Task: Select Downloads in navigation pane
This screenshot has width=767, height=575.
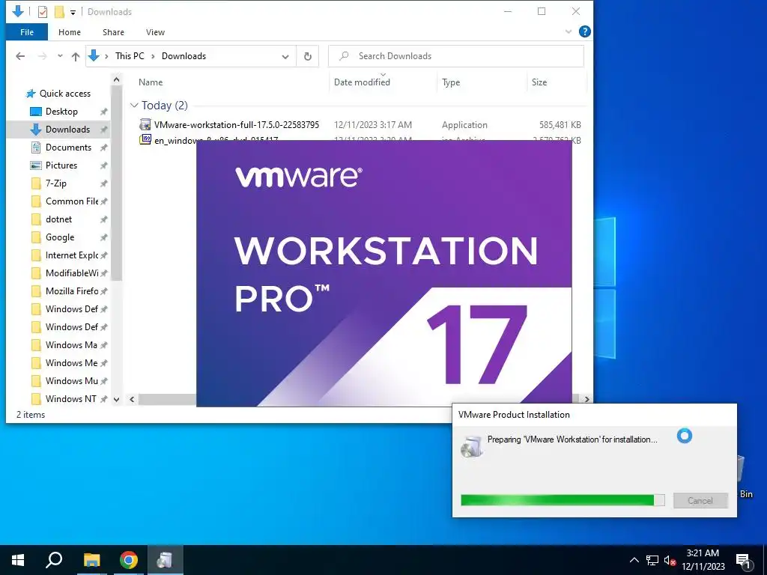Action: click(67, 130)
